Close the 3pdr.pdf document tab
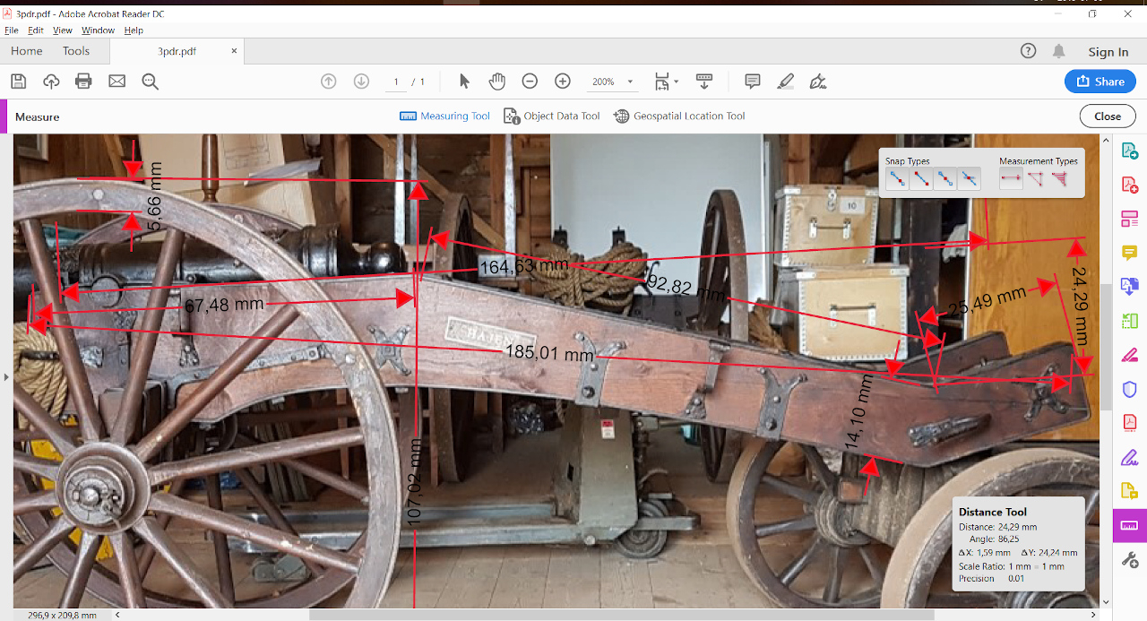 (x=235, y=51)
